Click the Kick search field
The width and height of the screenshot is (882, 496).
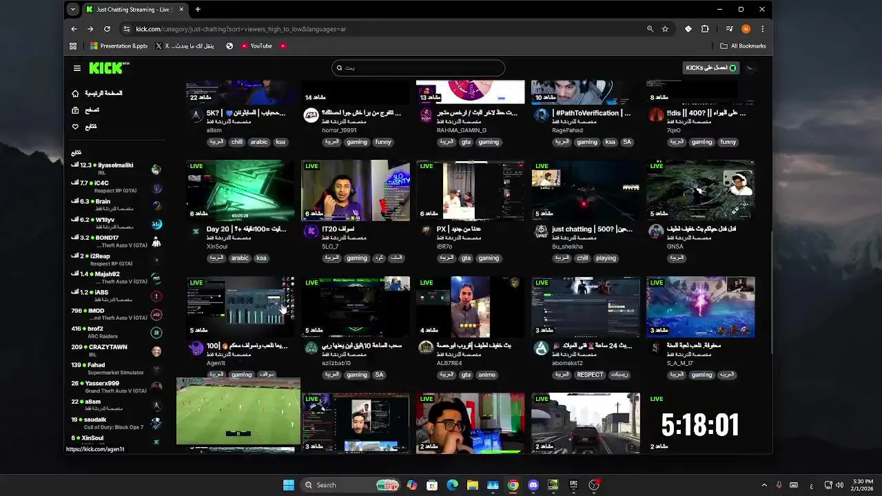click(x=418, y=68)
